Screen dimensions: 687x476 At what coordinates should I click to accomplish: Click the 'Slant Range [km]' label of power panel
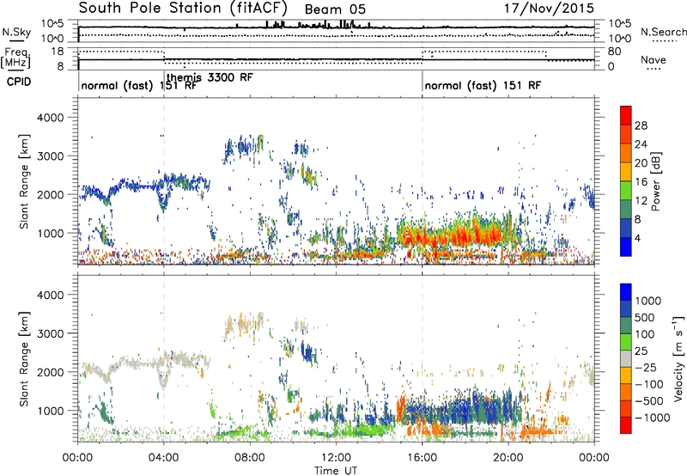coord(24,181)
